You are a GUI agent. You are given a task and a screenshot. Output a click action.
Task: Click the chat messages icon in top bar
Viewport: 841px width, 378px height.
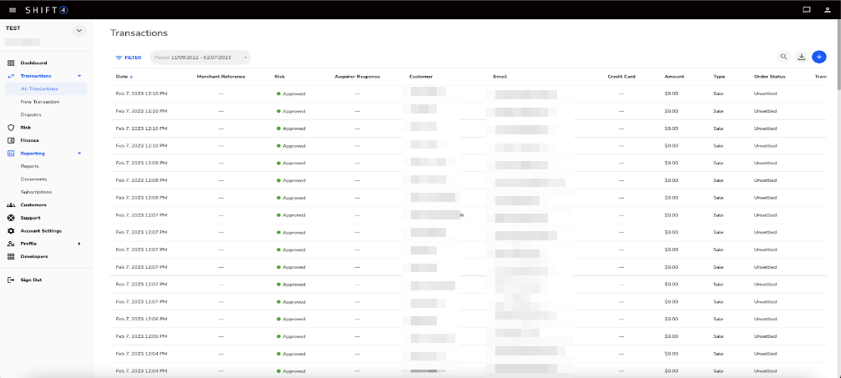pyautogui.click(x=806, y=10)
